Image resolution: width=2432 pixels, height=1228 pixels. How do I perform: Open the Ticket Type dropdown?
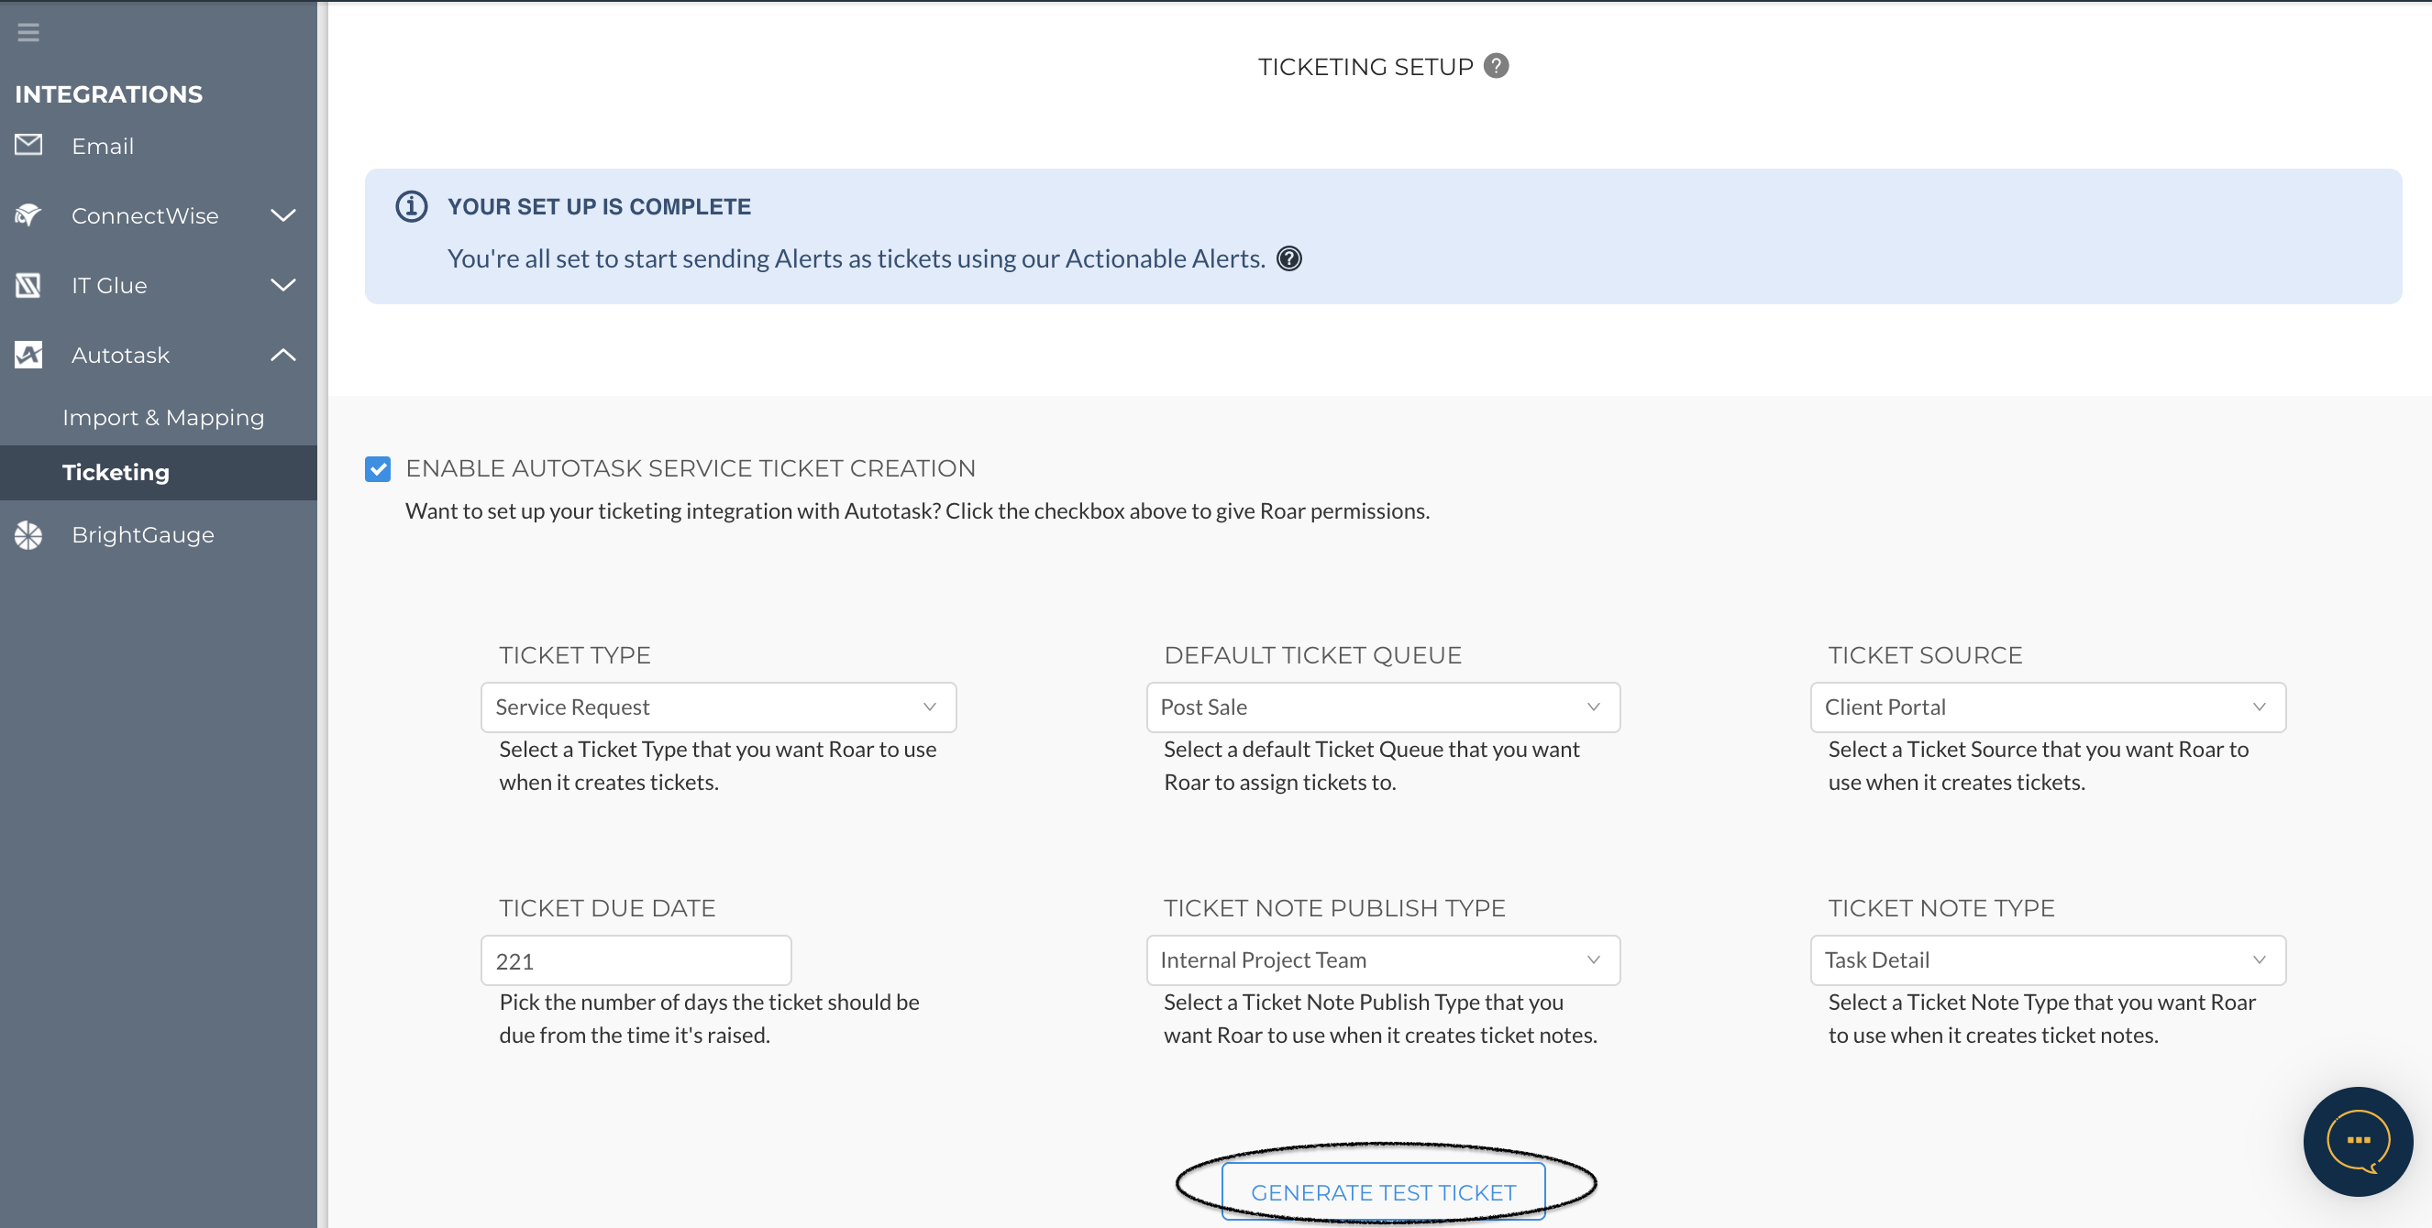pos(717,707)
